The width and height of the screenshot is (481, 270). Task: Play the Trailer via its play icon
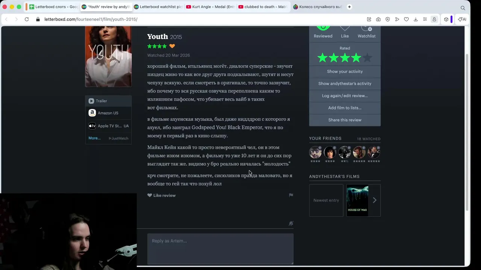tap(91, 101)
